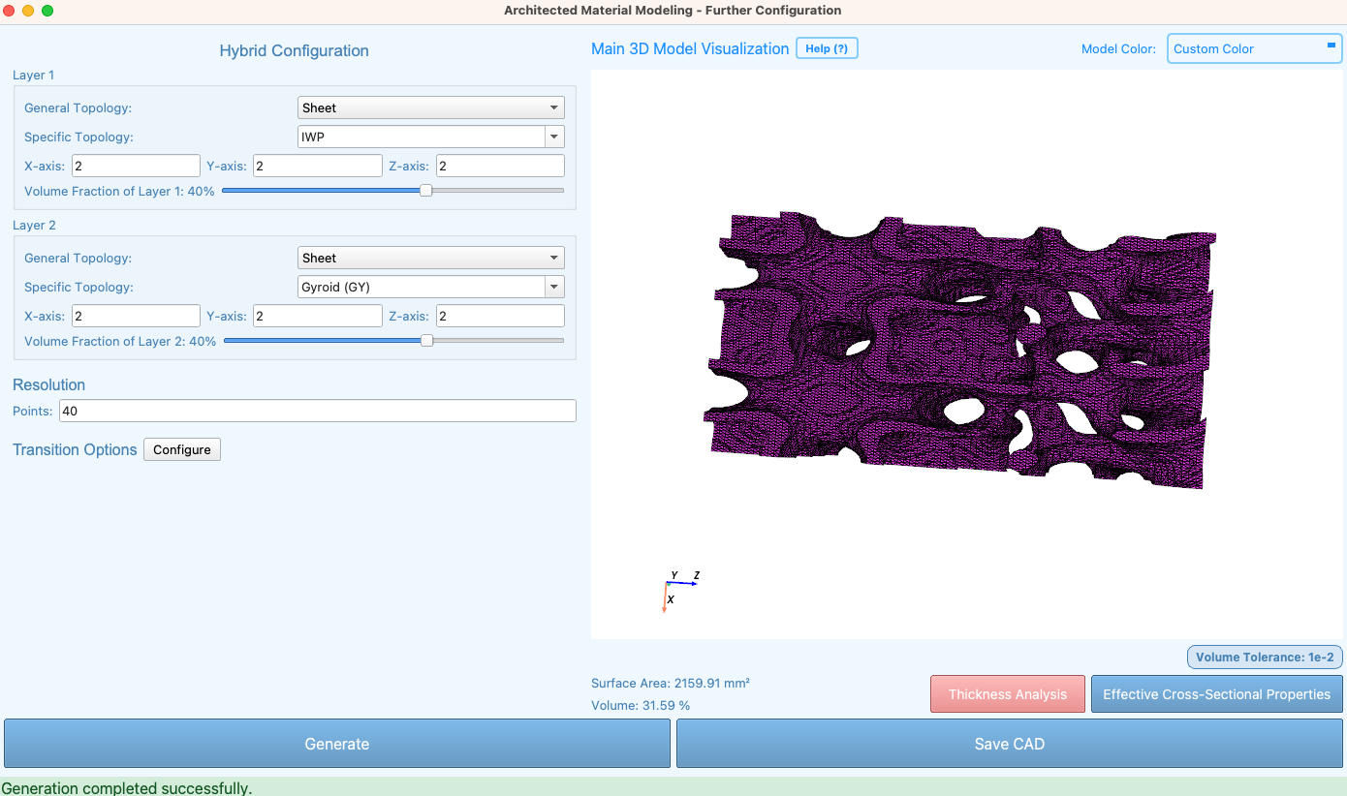Click the yellow minimize window button
The width and height of the screenshot is (1347, 796).
coord(28,11)
